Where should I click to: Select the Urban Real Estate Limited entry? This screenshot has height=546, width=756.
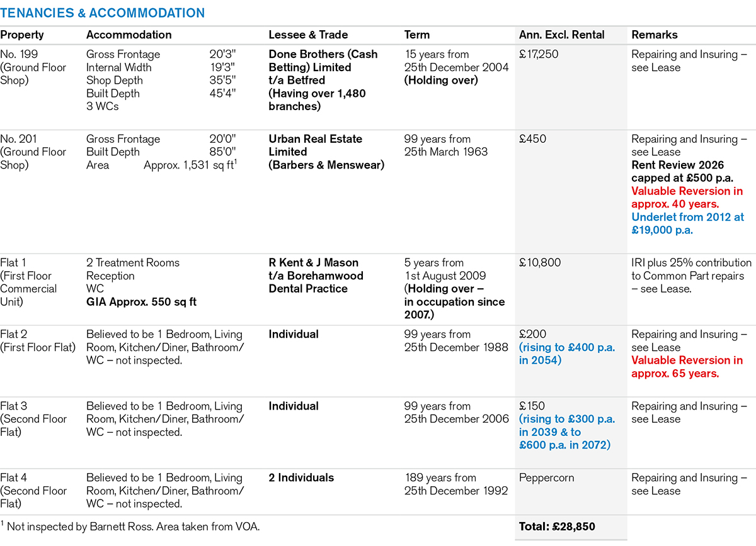(316, 145)
